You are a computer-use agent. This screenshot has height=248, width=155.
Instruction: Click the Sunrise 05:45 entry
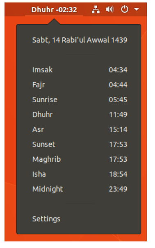click(x=79, y=100)
